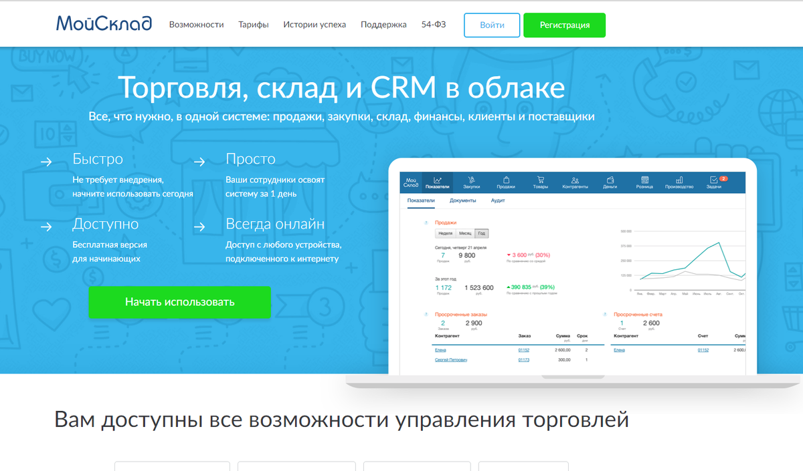Open help icon beside Просроченные заказы

click(426, 314)
